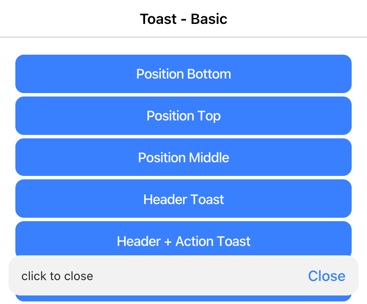Select the Toast - Basic page title
This screenshot has height=304, width=367.
point(183,19)
